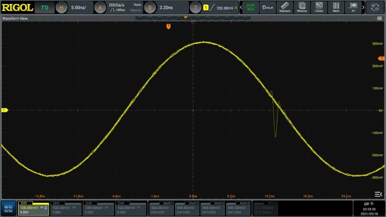Open acquisition settings via the A button
The image size is (386, 217).
coord(100,7)
